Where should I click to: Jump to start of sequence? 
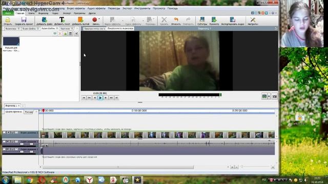click(84, 98)
